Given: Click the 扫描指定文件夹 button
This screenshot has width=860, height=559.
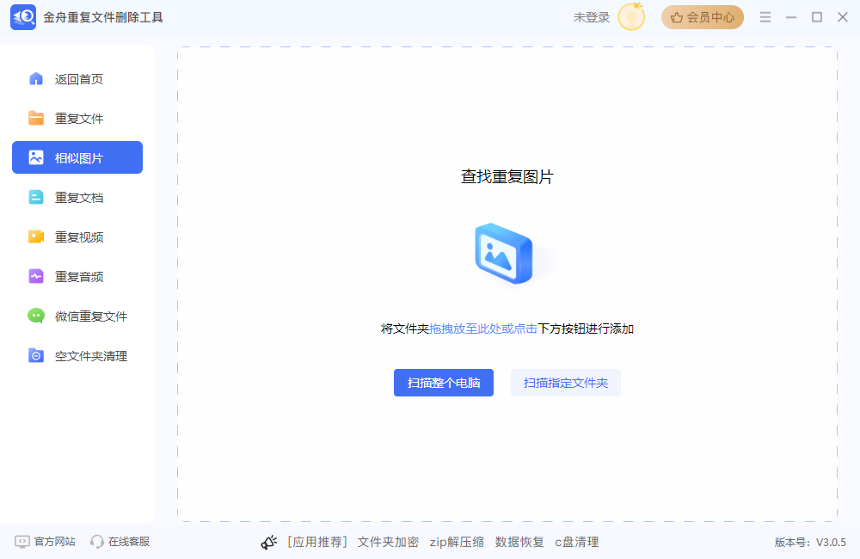Looking at the screenshot, I should pos(566,383).
